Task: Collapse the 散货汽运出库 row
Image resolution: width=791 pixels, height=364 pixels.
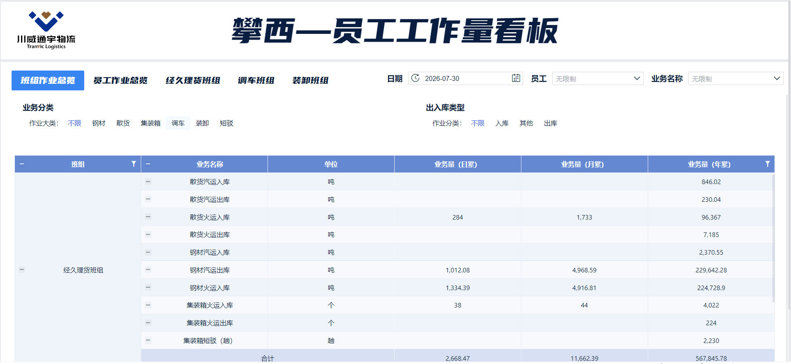Action: click(x=148, y=199)
